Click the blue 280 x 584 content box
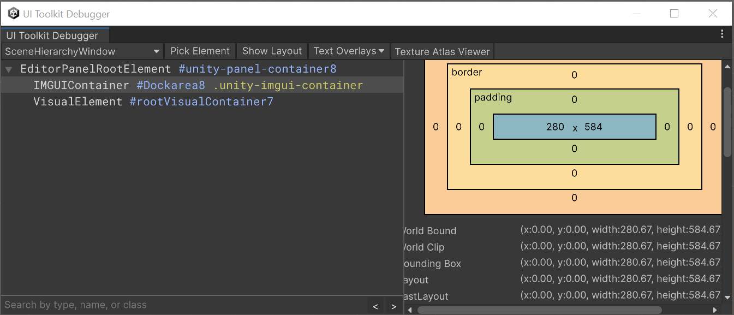The image size is (734, 315). pyautogui.click(x=574, y=127)
